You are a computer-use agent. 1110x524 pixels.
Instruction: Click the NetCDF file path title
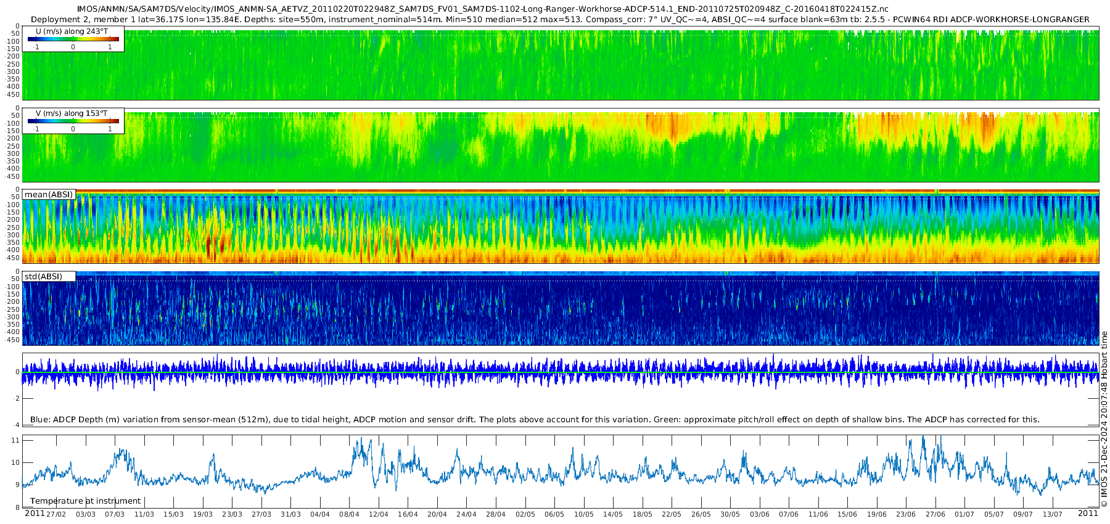[x=482, y=9]
